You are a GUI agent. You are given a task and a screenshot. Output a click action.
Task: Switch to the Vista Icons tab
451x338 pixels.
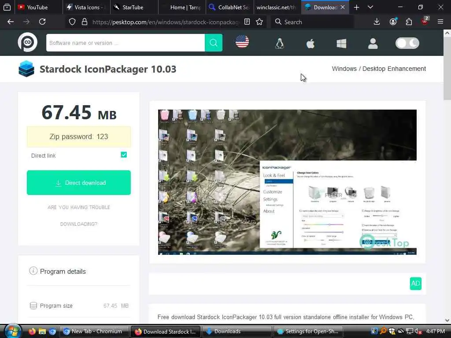click(87, 7)
